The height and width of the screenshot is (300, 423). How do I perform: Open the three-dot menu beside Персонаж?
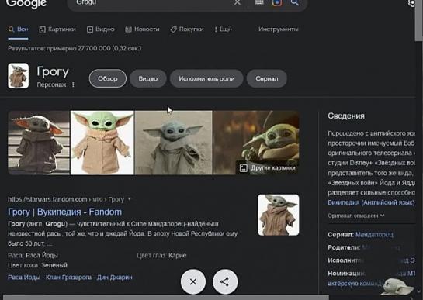pyautogui.click(x=73, y=84)
